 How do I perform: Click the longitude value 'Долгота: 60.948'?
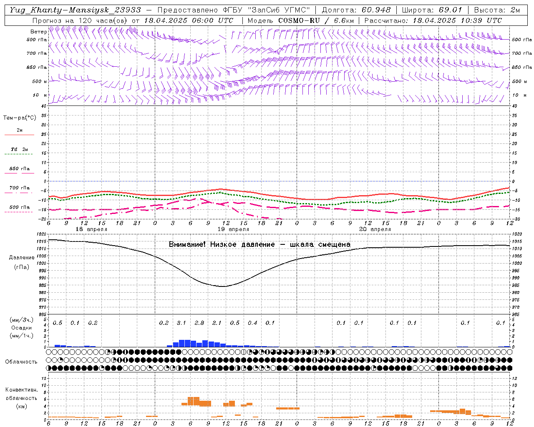356,10
